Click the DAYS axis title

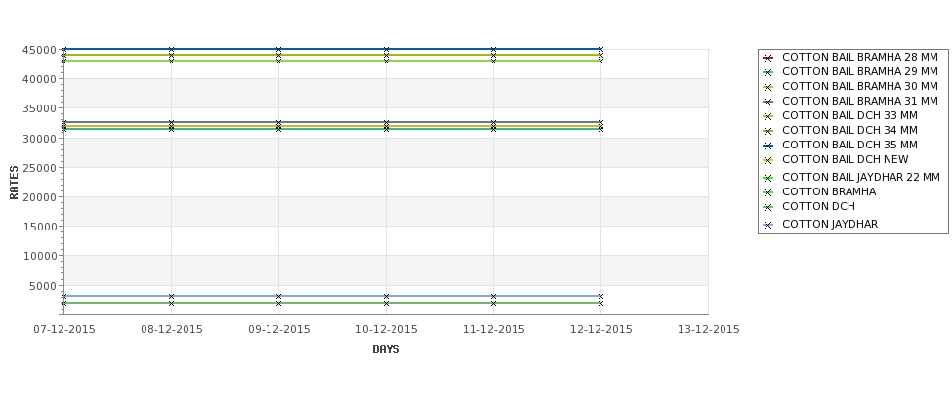pyautogui.click(x=386, y=349)
